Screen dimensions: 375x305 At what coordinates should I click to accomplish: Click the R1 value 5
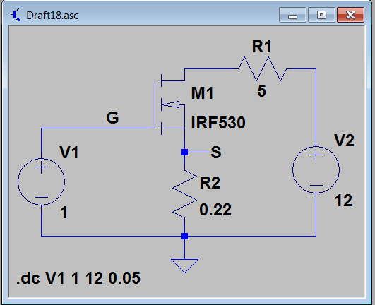click(x=261, y=91)
